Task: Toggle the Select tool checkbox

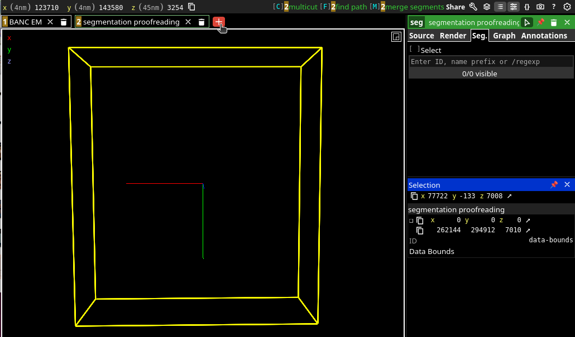Action: click(415, 49)
